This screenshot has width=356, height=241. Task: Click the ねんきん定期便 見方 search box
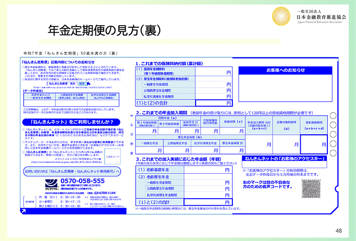pyautogui.click(x=62, y=84)
